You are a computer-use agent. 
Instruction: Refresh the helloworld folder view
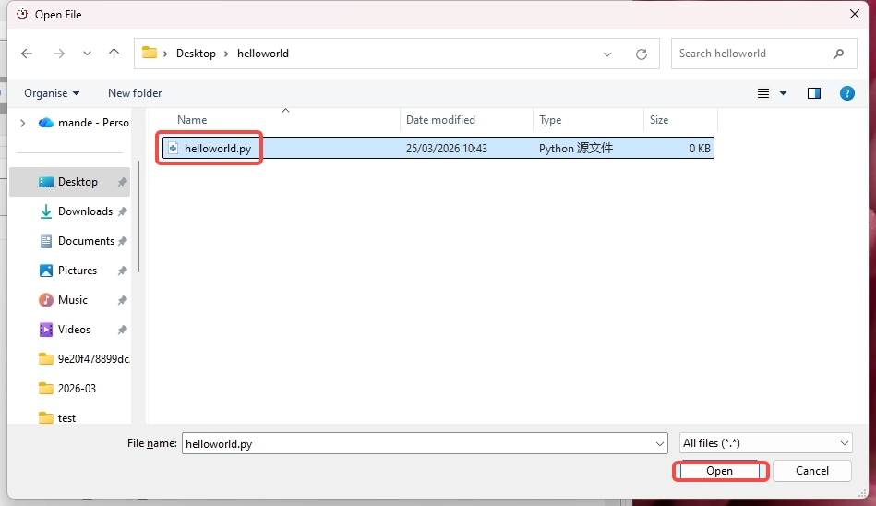click(642, 54)
